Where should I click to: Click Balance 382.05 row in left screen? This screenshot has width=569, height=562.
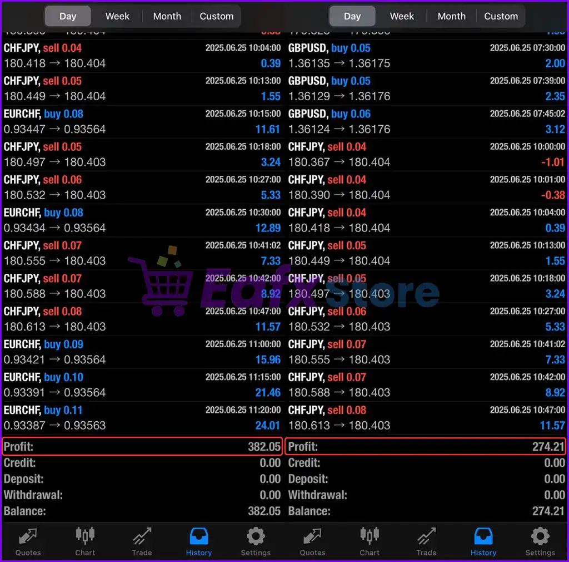click(x=142, y=511)
